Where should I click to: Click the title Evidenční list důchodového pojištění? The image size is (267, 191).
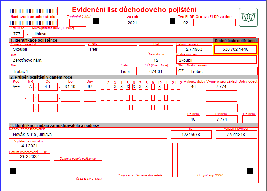[x=134, y=10]
